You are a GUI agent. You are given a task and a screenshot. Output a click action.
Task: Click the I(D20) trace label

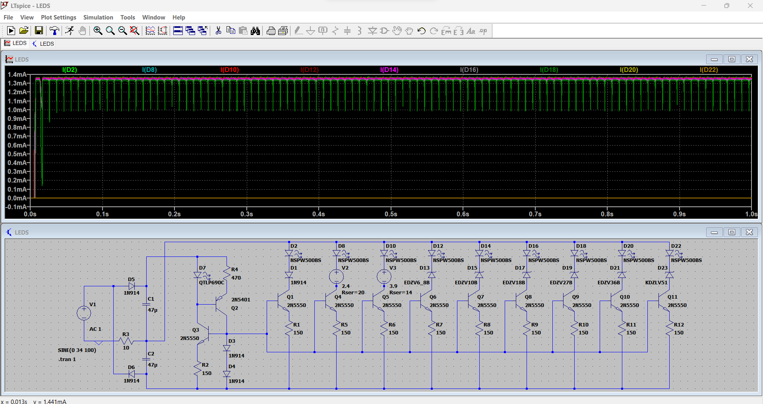click(x=629, y=70)
